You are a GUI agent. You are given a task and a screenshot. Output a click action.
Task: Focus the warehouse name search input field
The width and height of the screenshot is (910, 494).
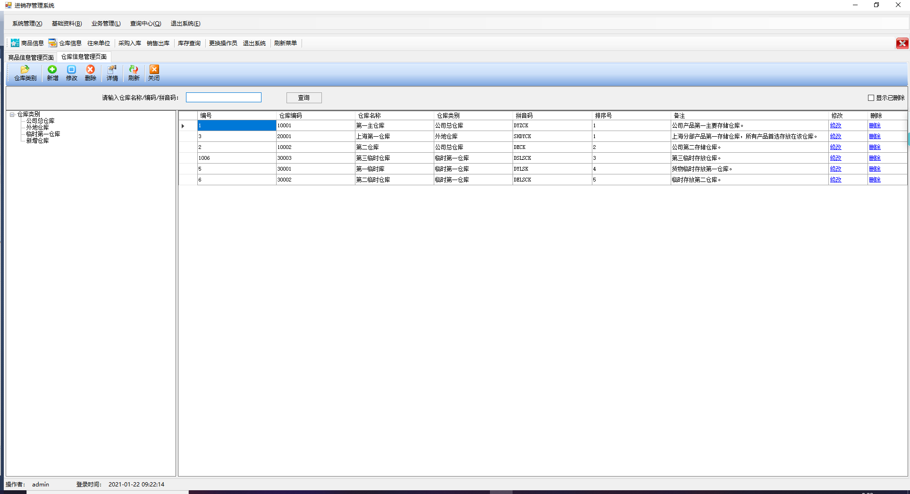[x=223, y=98]
